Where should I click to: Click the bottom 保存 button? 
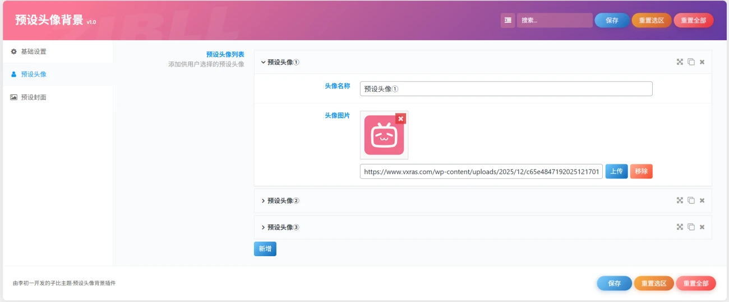pos(614,284)
